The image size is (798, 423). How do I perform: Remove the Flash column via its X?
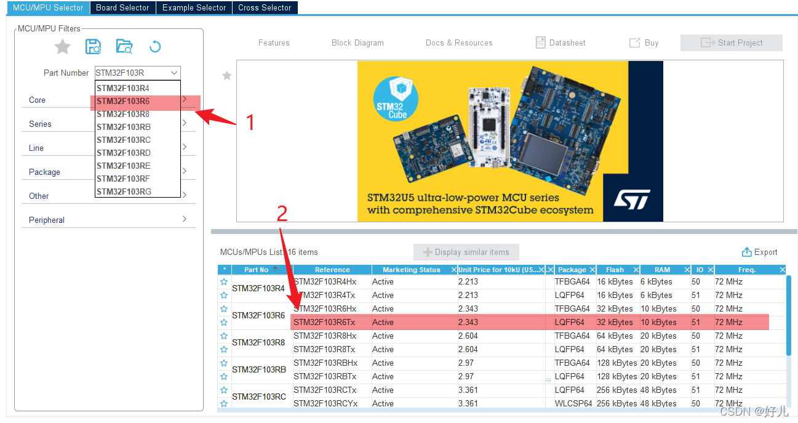(636, 270)
